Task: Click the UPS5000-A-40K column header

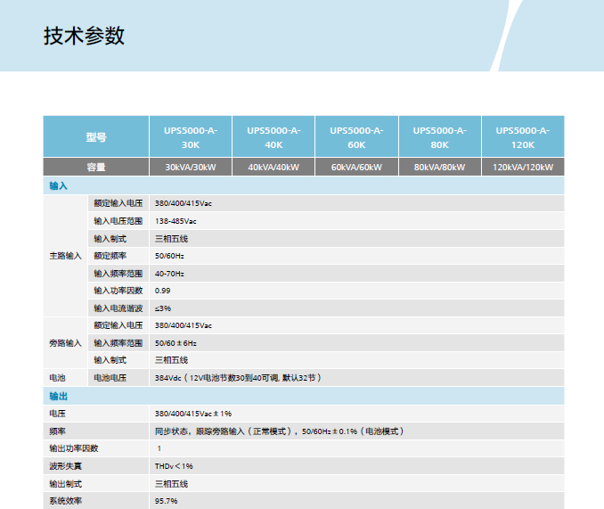Action: [273, 137]
